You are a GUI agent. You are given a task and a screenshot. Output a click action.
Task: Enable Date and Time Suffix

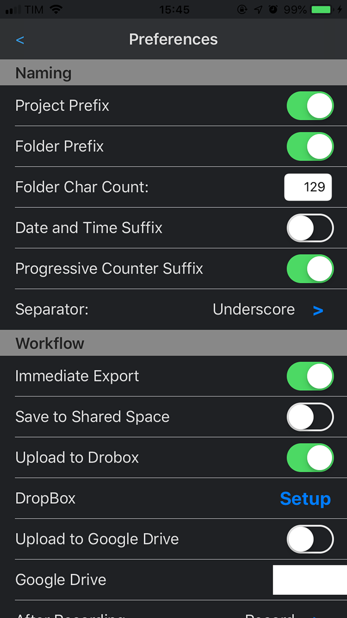310,228
